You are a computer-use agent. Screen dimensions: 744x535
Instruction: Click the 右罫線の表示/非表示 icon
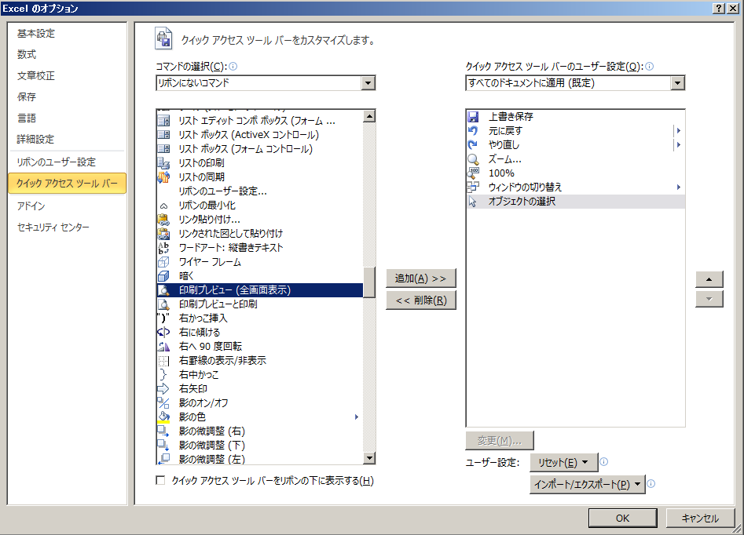point(163,361)
